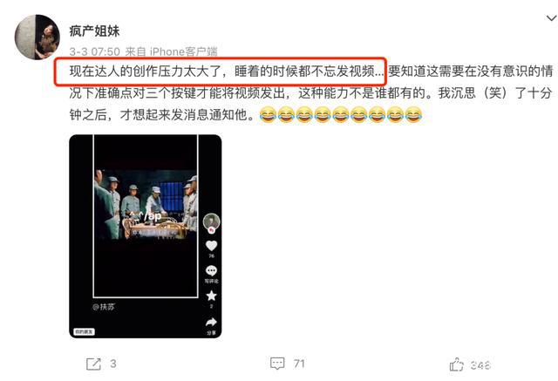This screenshot has width=558, height=381.
Task: Click the 你的朋友 tag badge
Action: tap(84, 331)
